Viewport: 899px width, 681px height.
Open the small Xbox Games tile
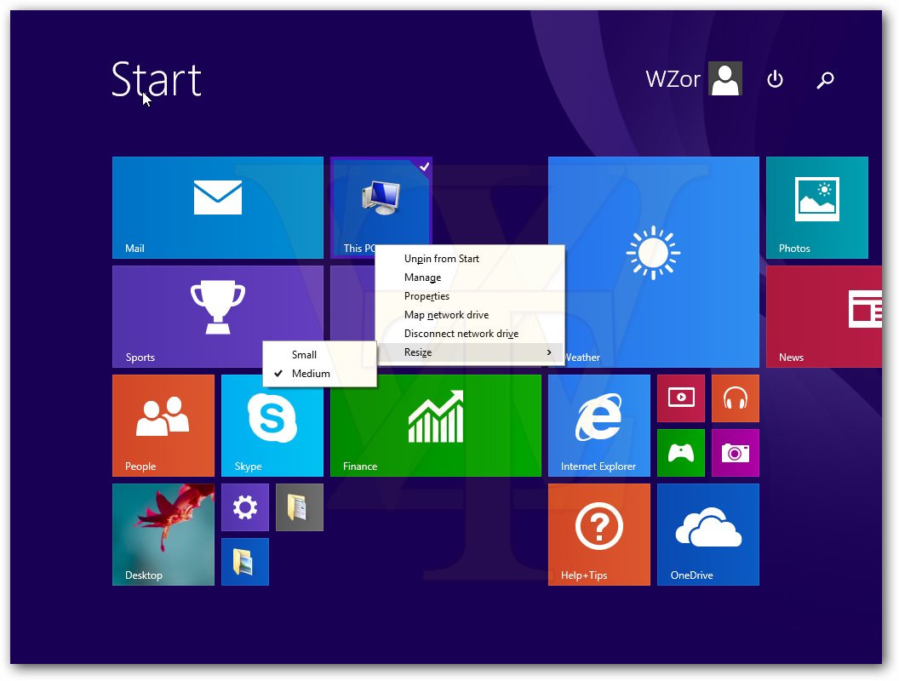coord(680,453)
